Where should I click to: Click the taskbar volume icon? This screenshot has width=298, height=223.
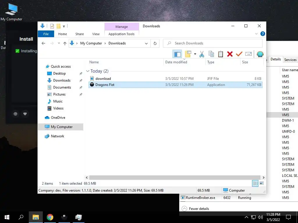click(260, 217)
